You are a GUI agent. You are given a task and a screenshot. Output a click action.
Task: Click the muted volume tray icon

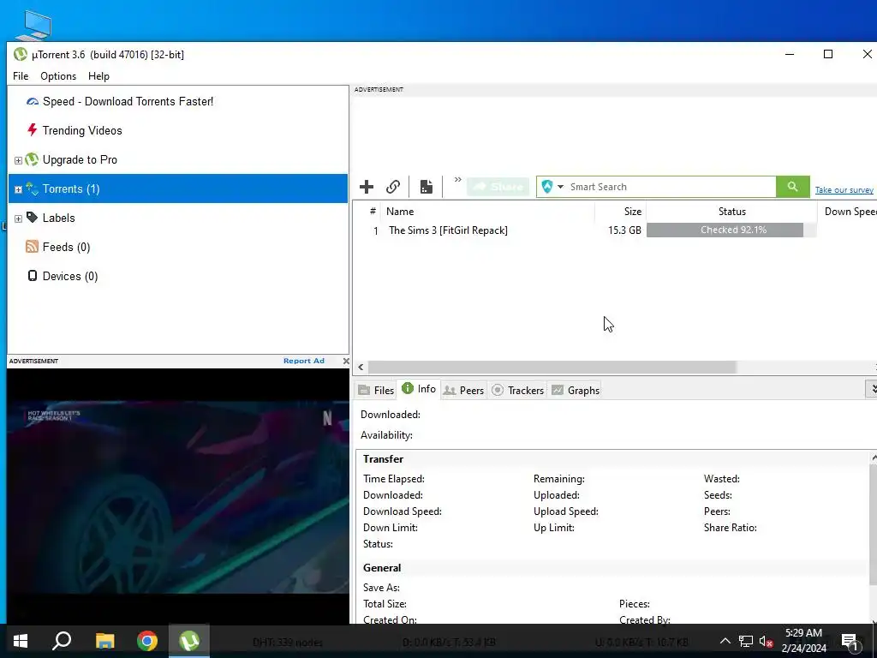point(767,641)
